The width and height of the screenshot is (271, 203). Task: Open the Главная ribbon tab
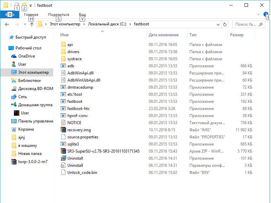[x=31, y=15]
